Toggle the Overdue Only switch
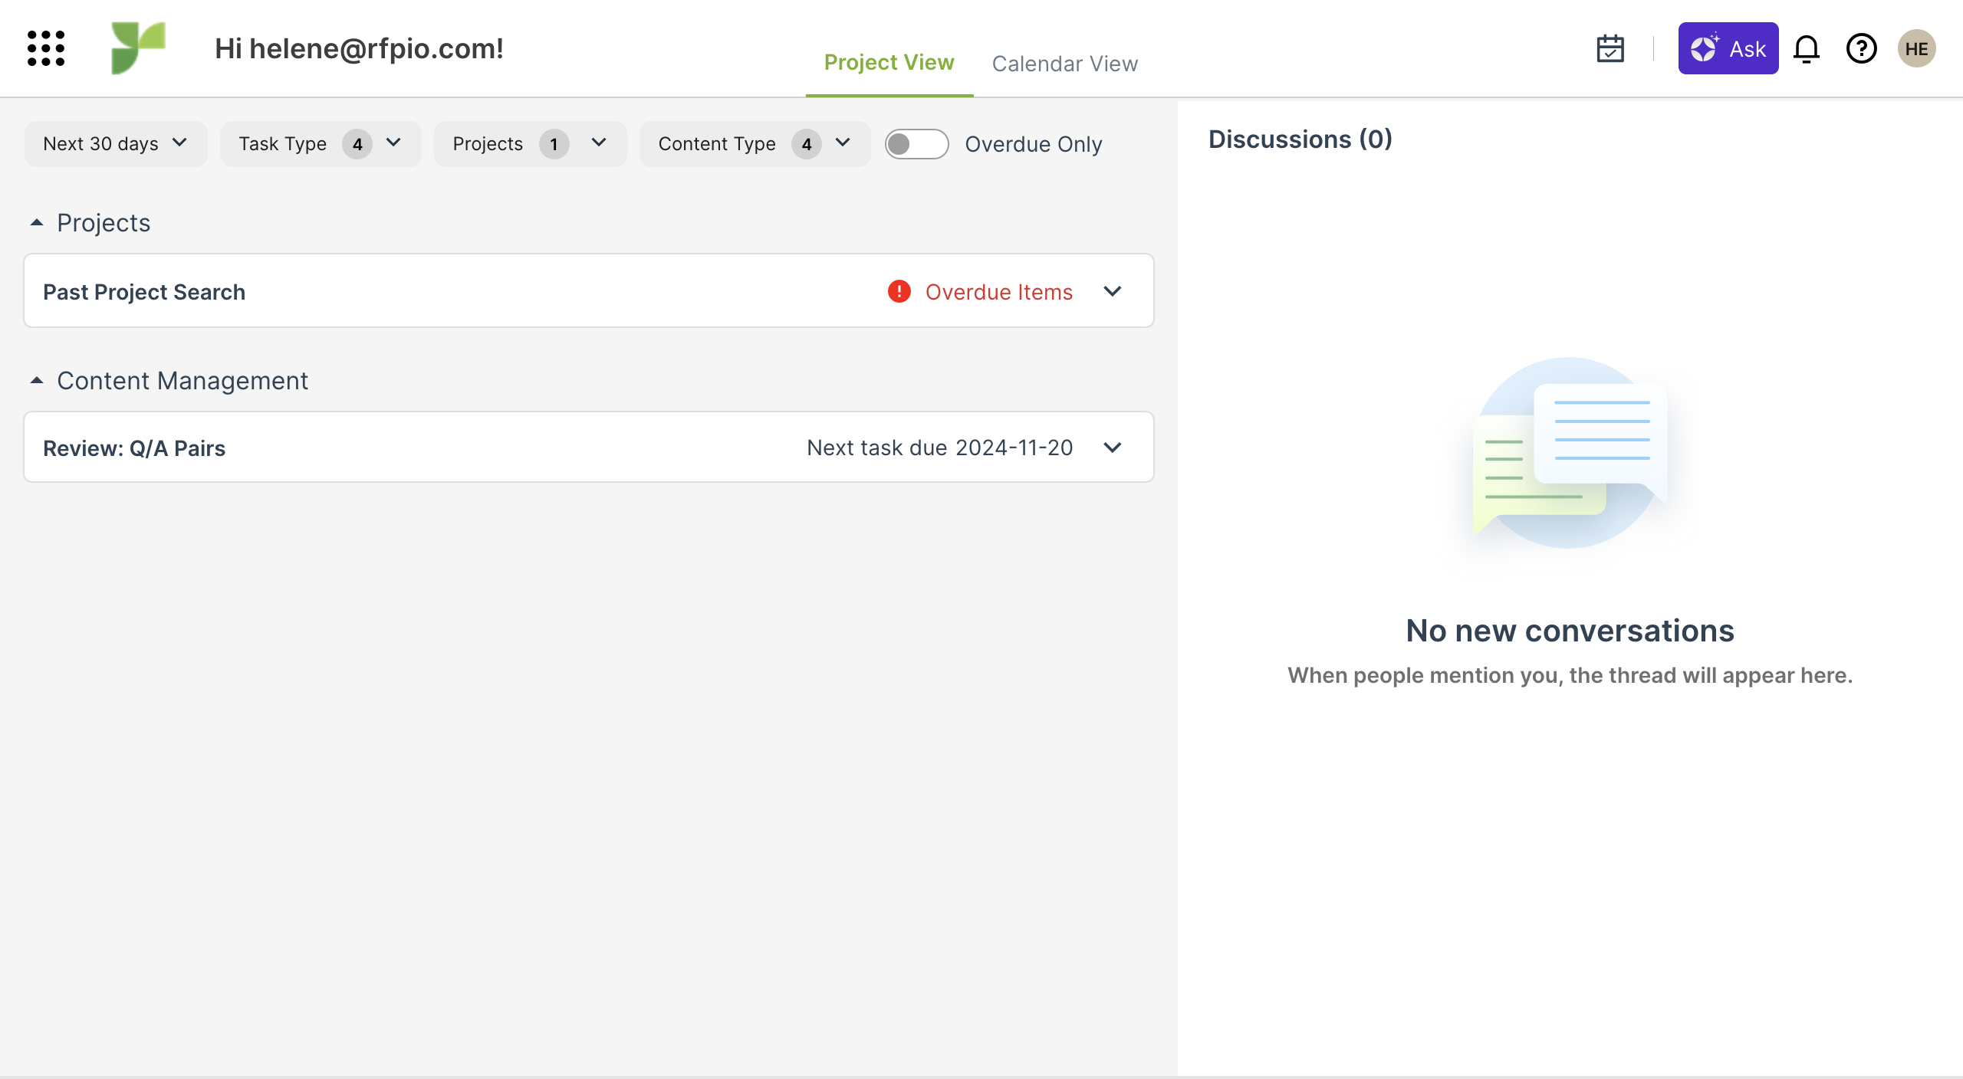 tap(916, 144)
